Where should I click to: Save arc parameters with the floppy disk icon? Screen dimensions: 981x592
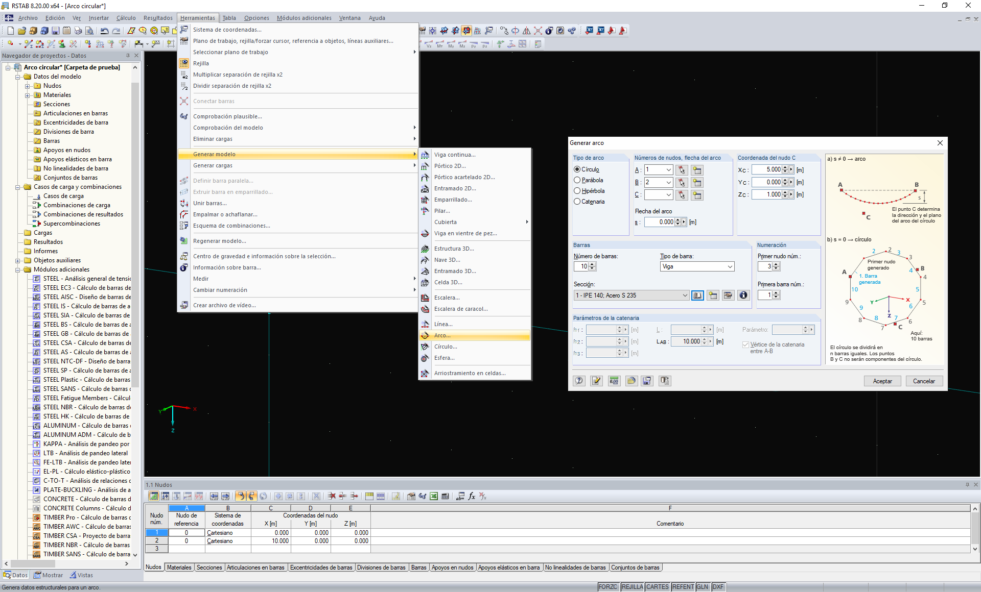pyautogui.click(x=647, y=381)
